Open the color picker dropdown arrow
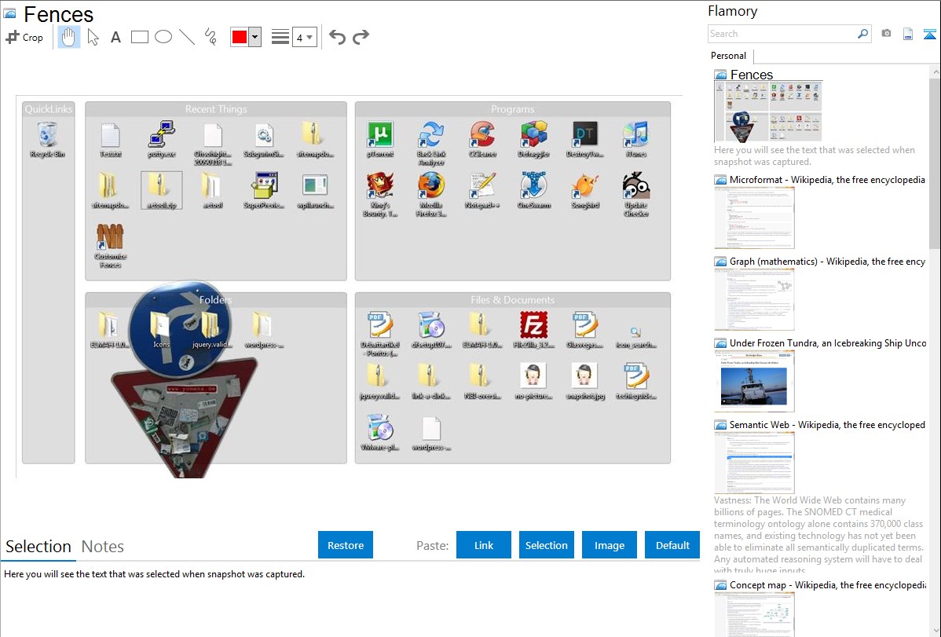This screenshot has height=637, width=941. pos(254,37)
